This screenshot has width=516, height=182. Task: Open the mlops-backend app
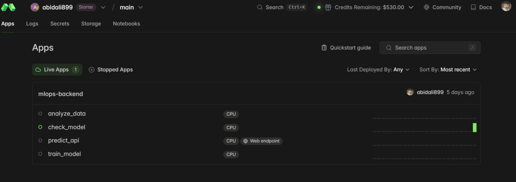(x=61, y=94)
